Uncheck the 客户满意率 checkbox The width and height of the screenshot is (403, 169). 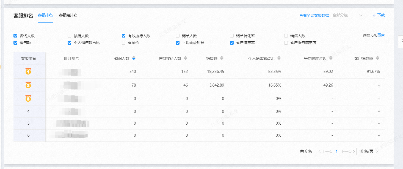tap(232, 43)
